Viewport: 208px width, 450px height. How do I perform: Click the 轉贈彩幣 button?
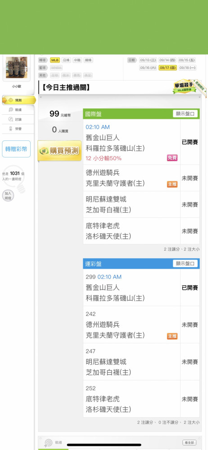(x=16, y=149)
